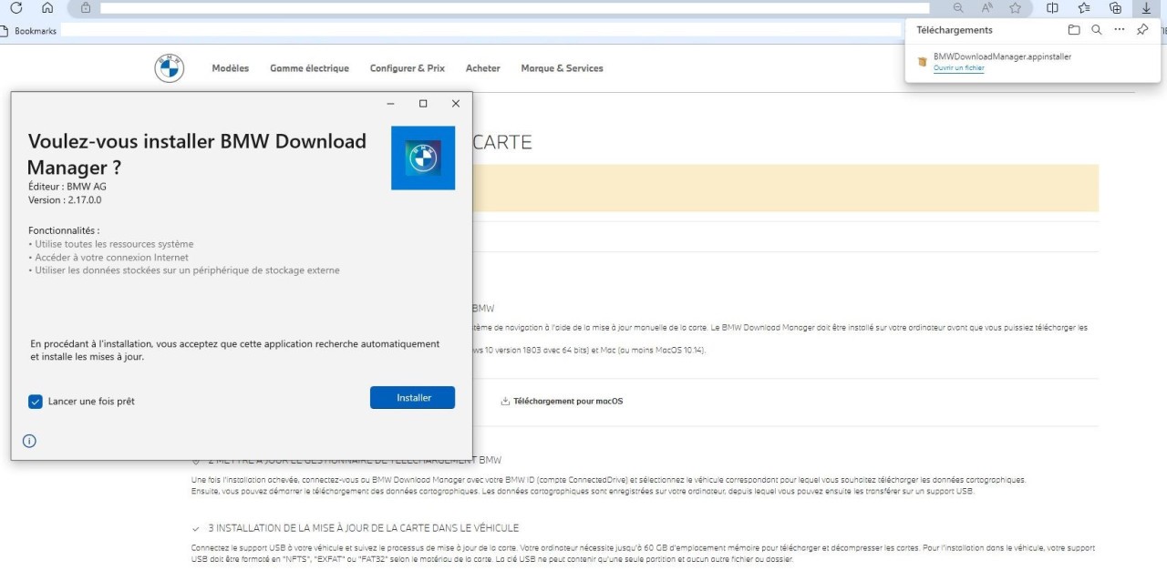The height and width of the screenshot is (581, 1167).
Task: Click the dialog title Voulez-vous installer BMW Download Manager
Action: 197,155
